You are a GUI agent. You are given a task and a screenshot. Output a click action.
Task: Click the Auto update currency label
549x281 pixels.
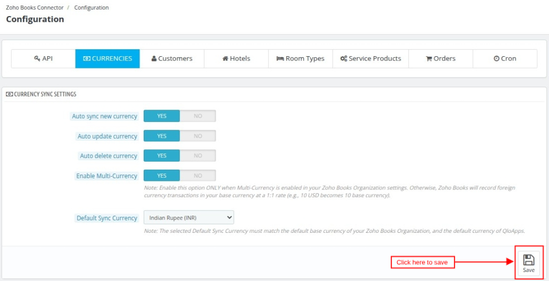[107, 136]
